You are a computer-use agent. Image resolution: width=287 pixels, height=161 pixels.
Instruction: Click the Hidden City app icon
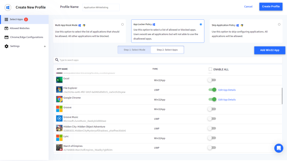[59, 128]
